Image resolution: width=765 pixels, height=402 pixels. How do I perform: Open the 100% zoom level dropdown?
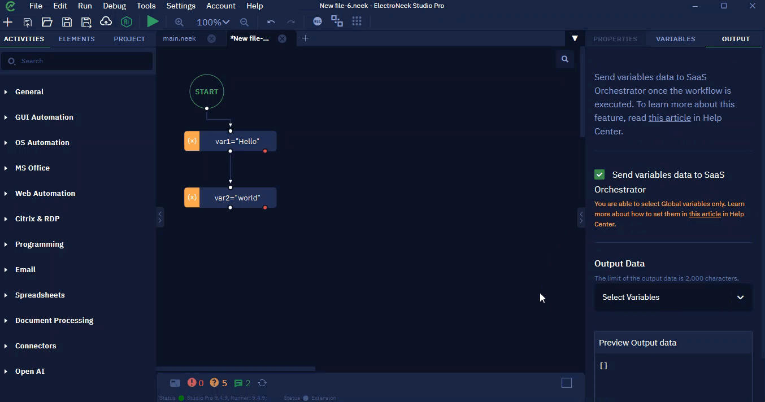coord(213,22)
